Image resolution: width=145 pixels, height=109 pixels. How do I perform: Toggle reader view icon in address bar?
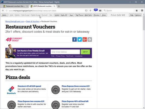coord(86,11)
